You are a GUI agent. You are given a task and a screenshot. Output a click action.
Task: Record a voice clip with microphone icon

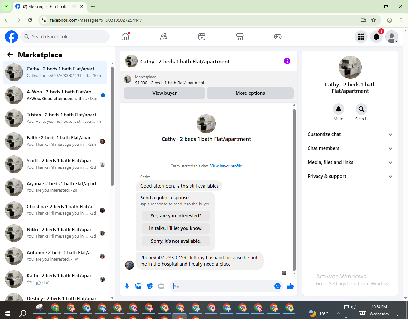pyautogui.click(x=127, y=286)
